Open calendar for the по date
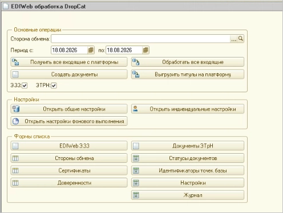This screenshot has height=213, width=283. [145, 50]
